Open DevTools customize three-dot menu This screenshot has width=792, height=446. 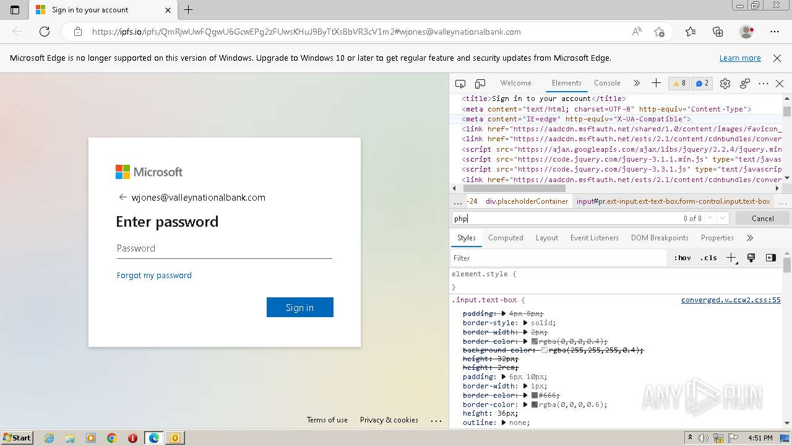pos(764,84)
